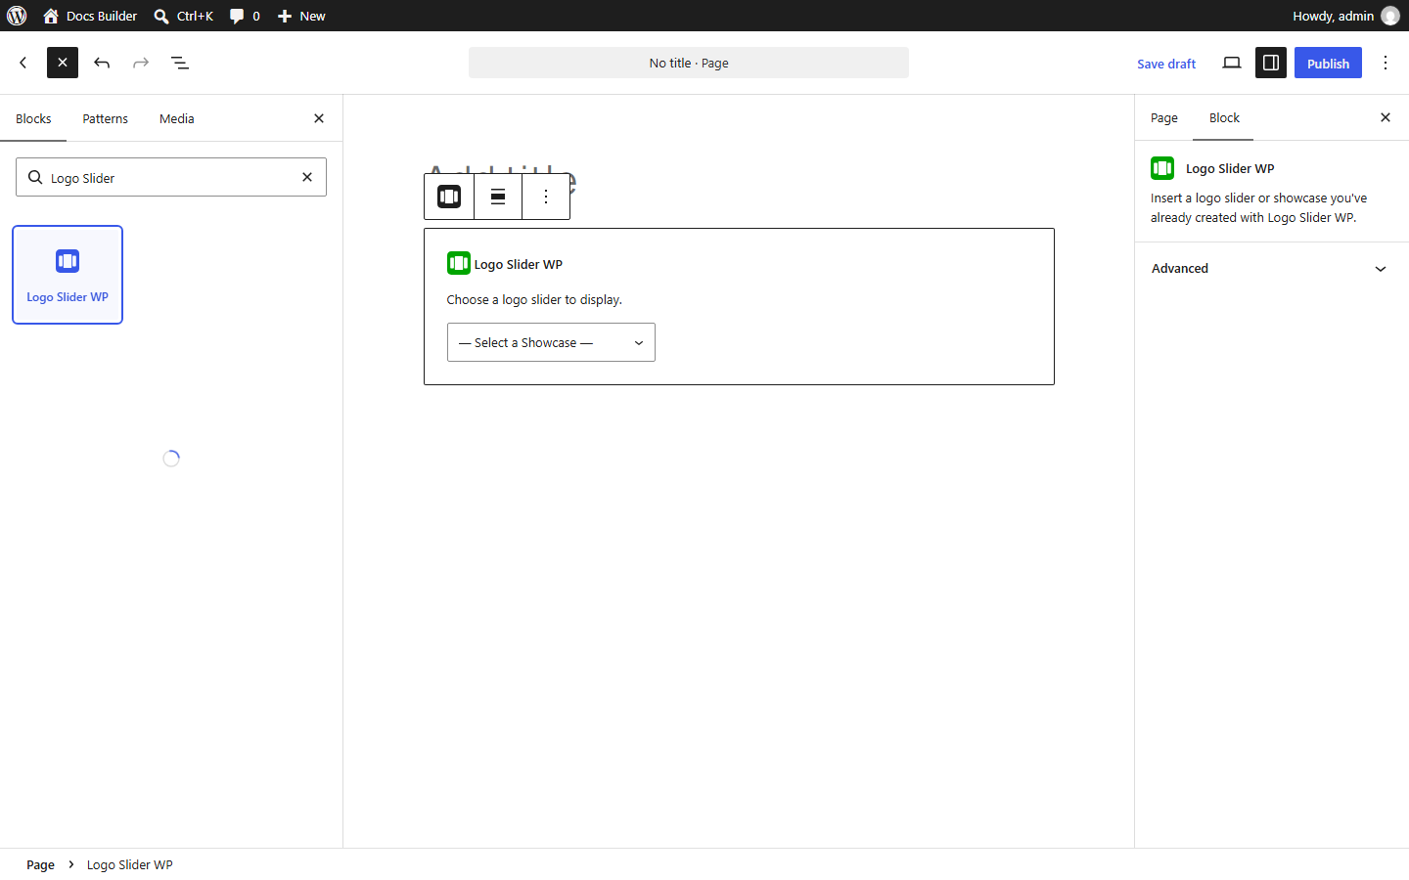Viewport: 1409px width, 880px height.
Task: Switch to the Blocks tab
Action: (x=33, y=118)
